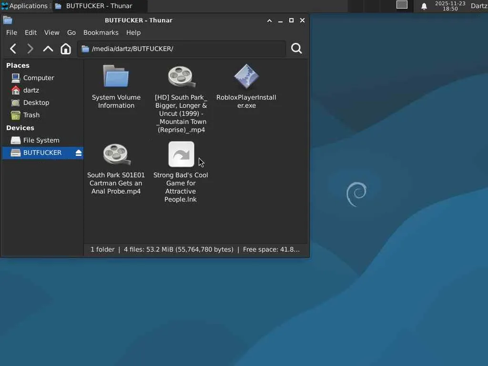Click the File System drive icon
The width and height of the screenshot is (488, 366).
(16, 141)
